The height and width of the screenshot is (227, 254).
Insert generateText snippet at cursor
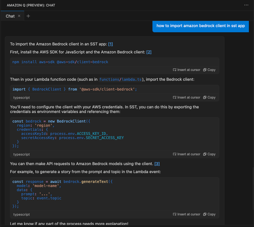186,214
